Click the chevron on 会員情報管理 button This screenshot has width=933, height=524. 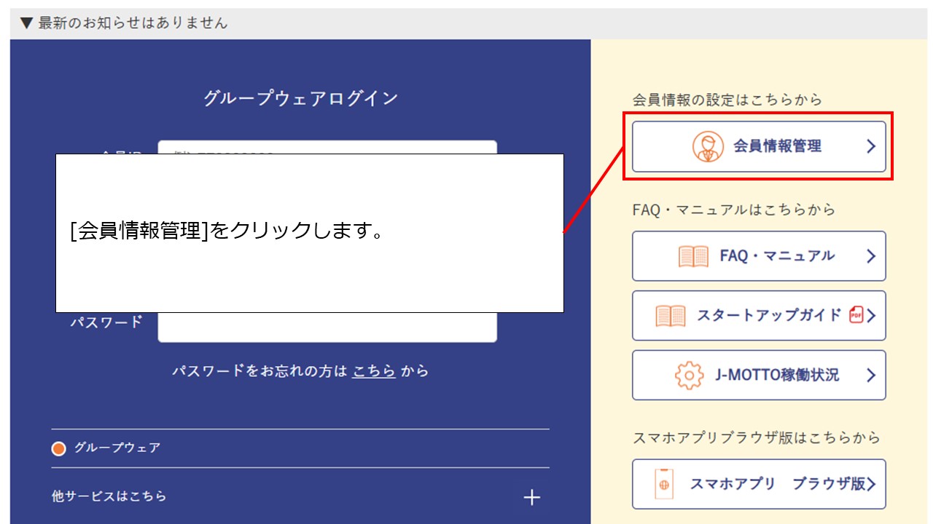point(871,146)
